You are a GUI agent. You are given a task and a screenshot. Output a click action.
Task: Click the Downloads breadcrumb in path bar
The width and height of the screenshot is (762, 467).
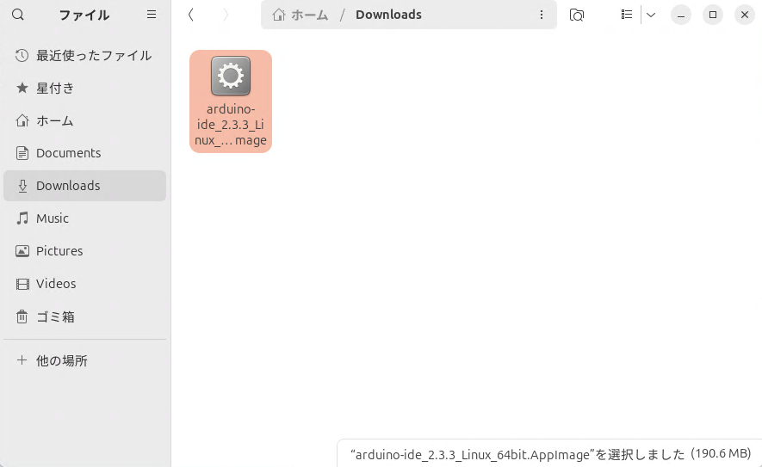point(388,15)
